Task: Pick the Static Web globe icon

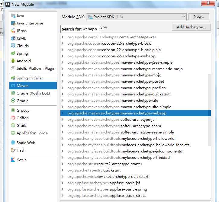Action: tap(13, 143)
